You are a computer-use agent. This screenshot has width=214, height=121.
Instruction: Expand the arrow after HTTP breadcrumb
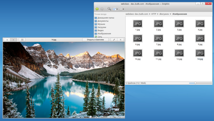pos(158,14)
